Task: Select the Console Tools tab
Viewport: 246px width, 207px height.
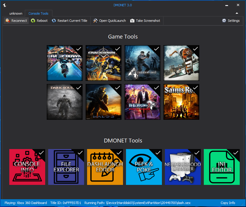Action: click(38, 13)
